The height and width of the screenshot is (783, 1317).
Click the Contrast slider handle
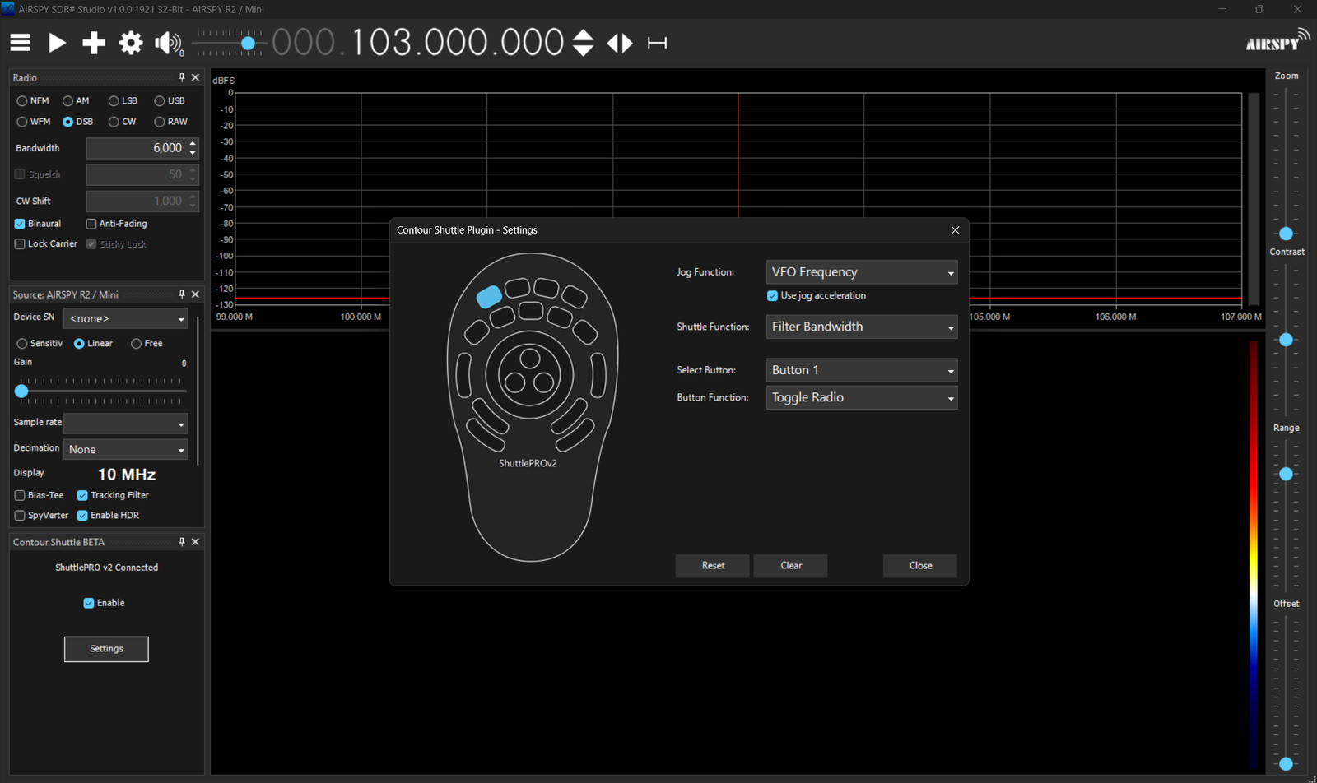[1286, 340]
